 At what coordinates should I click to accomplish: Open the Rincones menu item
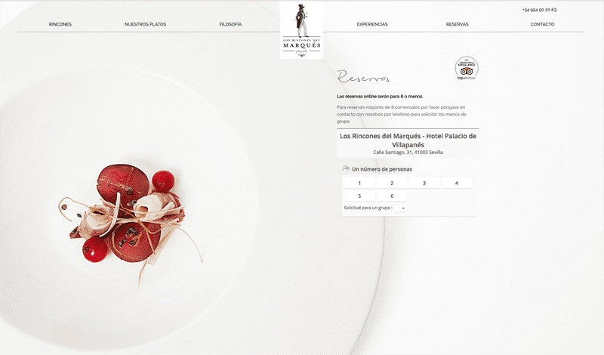[x=60, y=24]
